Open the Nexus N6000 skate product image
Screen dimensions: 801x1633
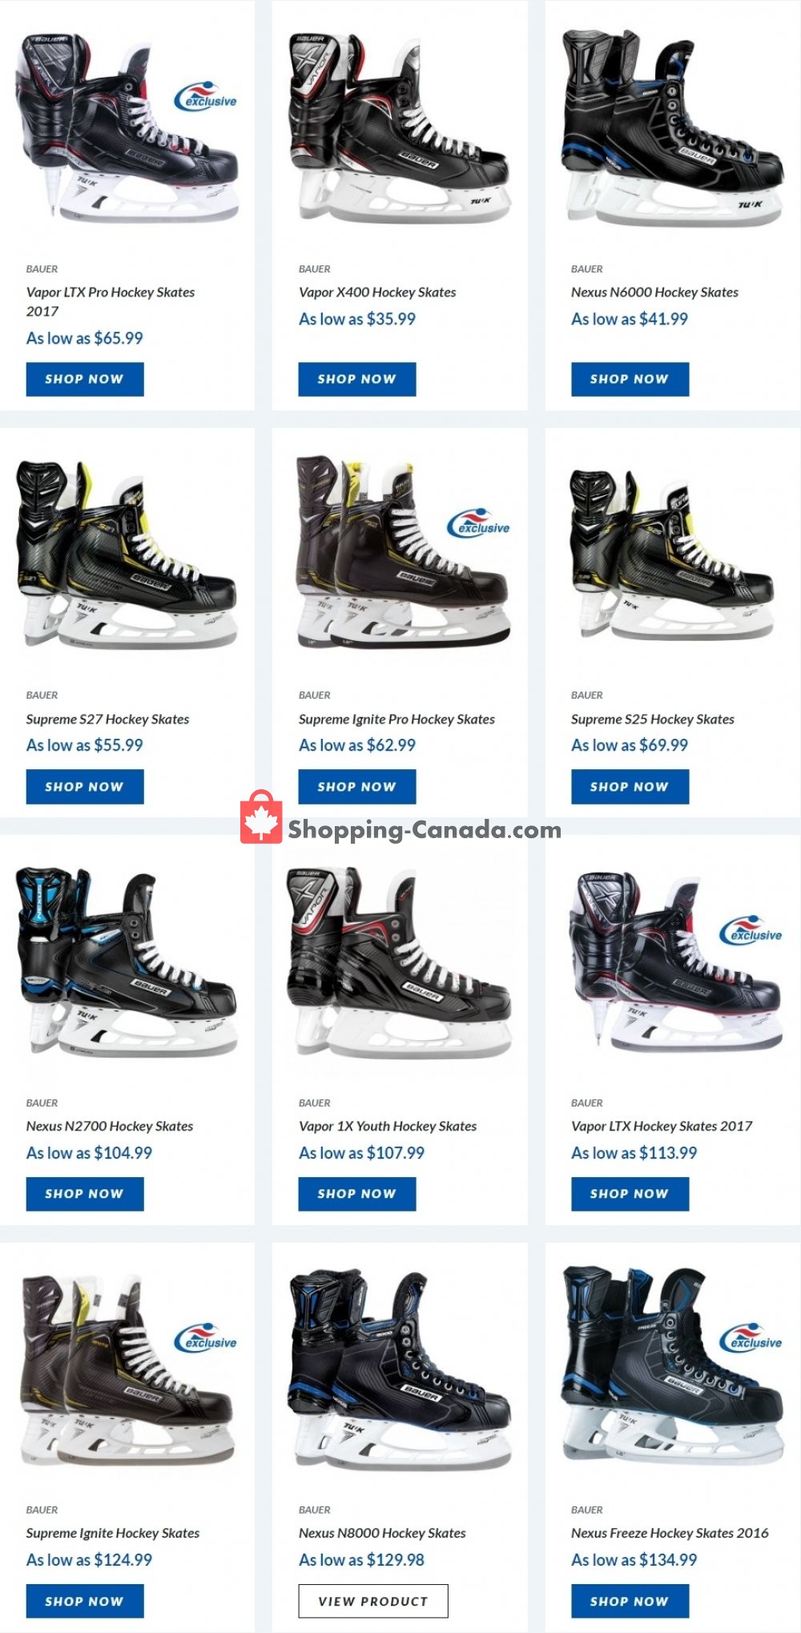click(671, 128)
